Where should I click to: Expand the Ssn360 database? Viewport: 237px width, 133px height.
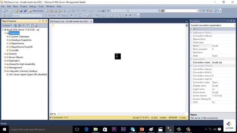(x=7, y=50)
